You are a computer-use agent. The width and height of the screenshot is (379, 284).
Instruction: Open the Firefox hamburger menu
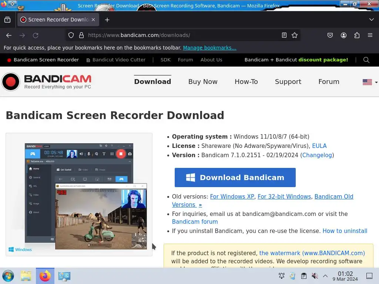(x=370, y=35)
